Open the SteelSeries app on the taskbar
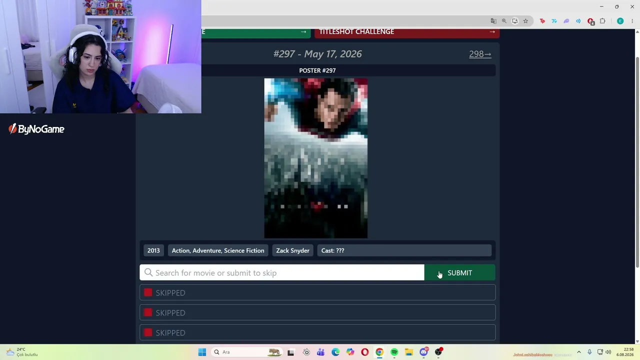640x360 pixels. (306, 352)
